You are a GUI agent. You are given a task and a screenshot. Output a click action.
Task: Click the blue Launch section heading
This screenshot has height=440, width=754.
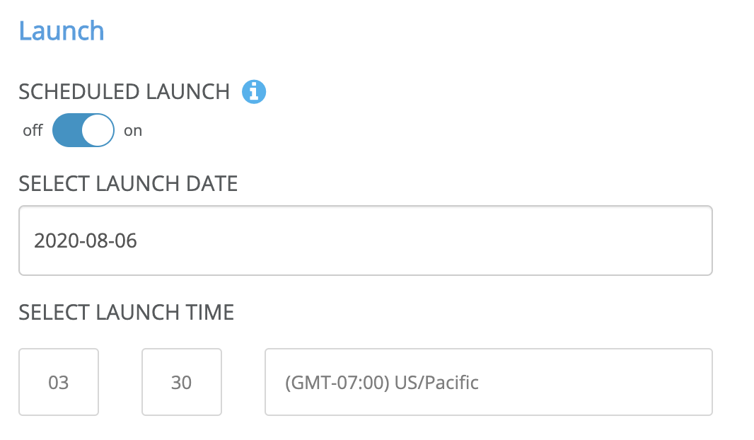tap(62, 32)
